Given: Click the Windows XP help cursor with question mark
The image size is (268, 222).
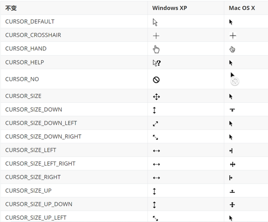Looking at the screenshot, I should 156,63.
